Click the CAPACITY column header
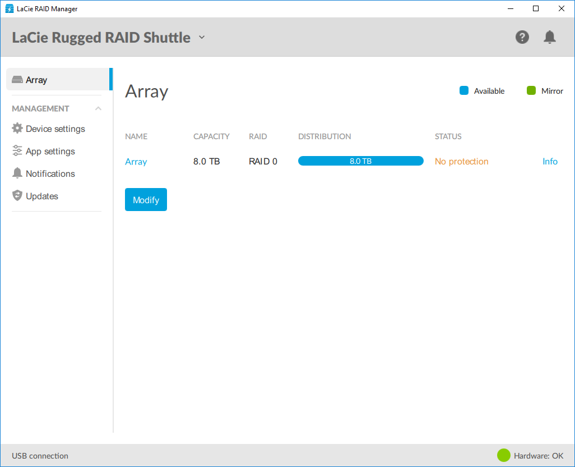575x467 pixels. tap(211, 136)
